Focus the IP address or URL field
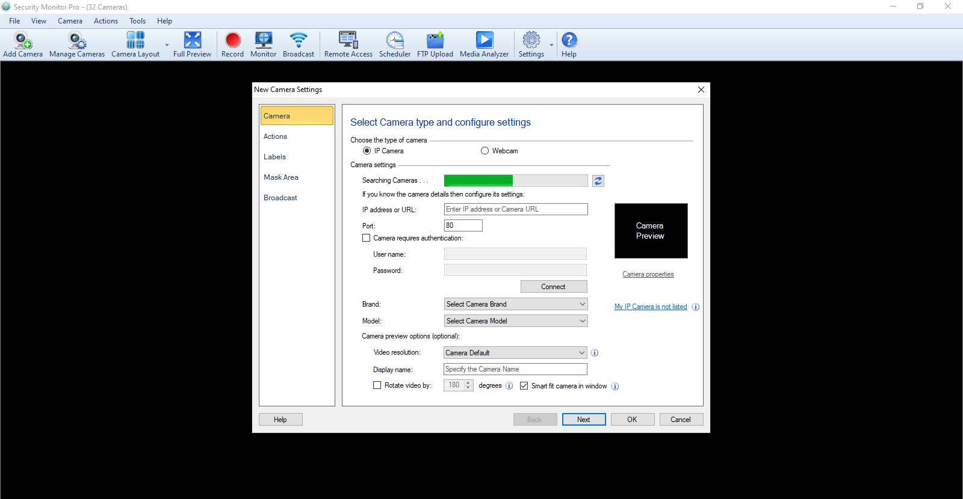963x499 pixels. pyautogui.click(x=516, y=209)
